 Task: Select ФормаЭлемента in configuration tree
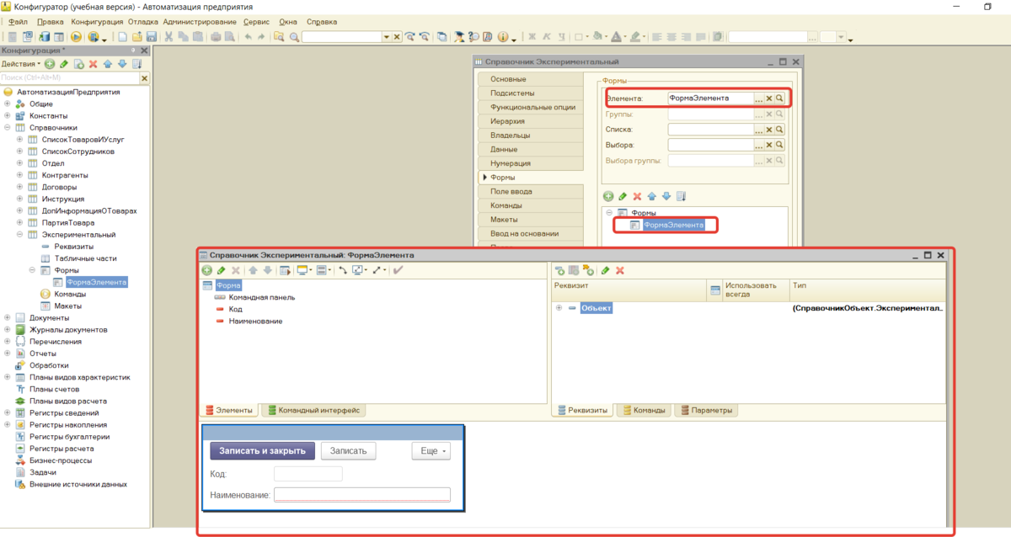tap(97, 283)
